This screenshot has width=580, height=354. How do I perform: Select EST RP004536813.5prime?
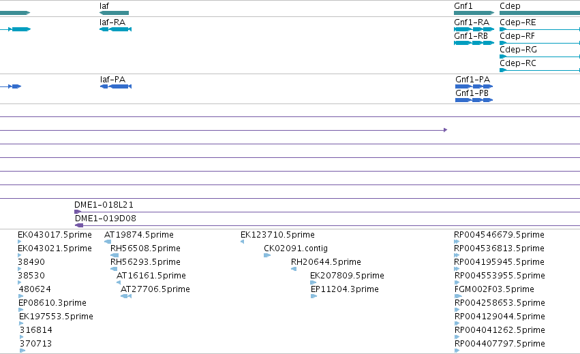coord(499,248)
